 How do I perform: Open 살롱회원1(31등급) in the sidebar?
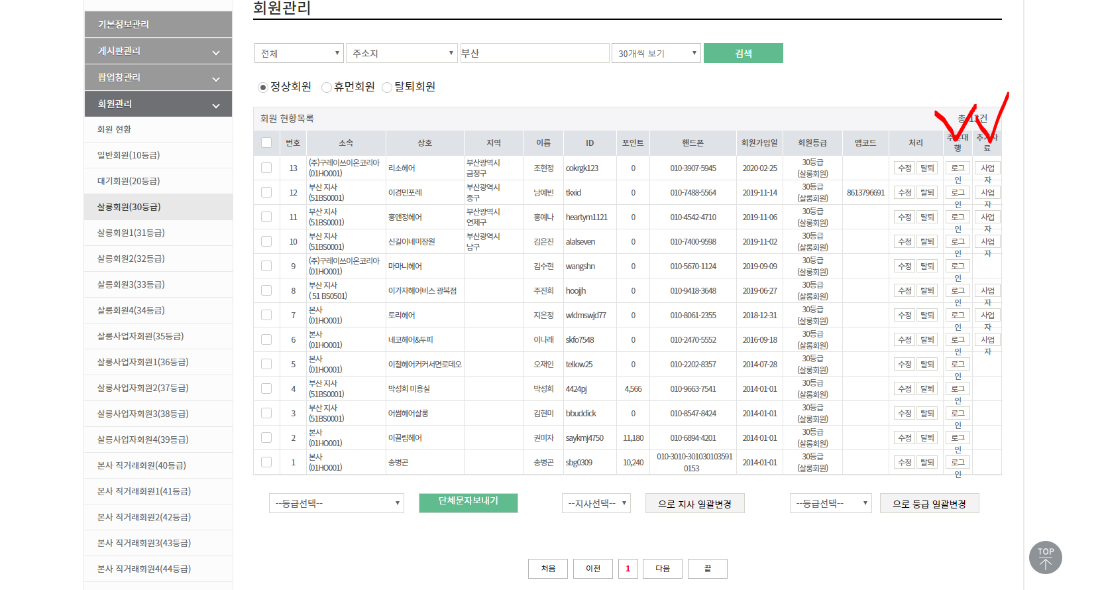(158, 233)
